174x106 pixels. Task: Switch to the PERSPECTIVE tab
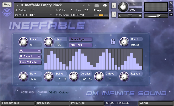[x=18, y=104]
